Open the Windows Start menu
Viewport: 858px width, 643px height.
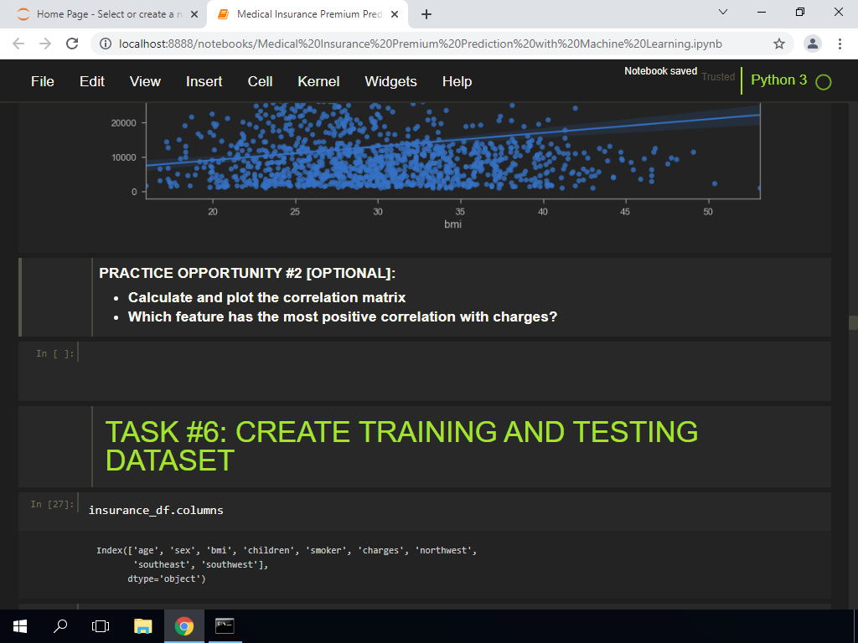tap(20, 626)
